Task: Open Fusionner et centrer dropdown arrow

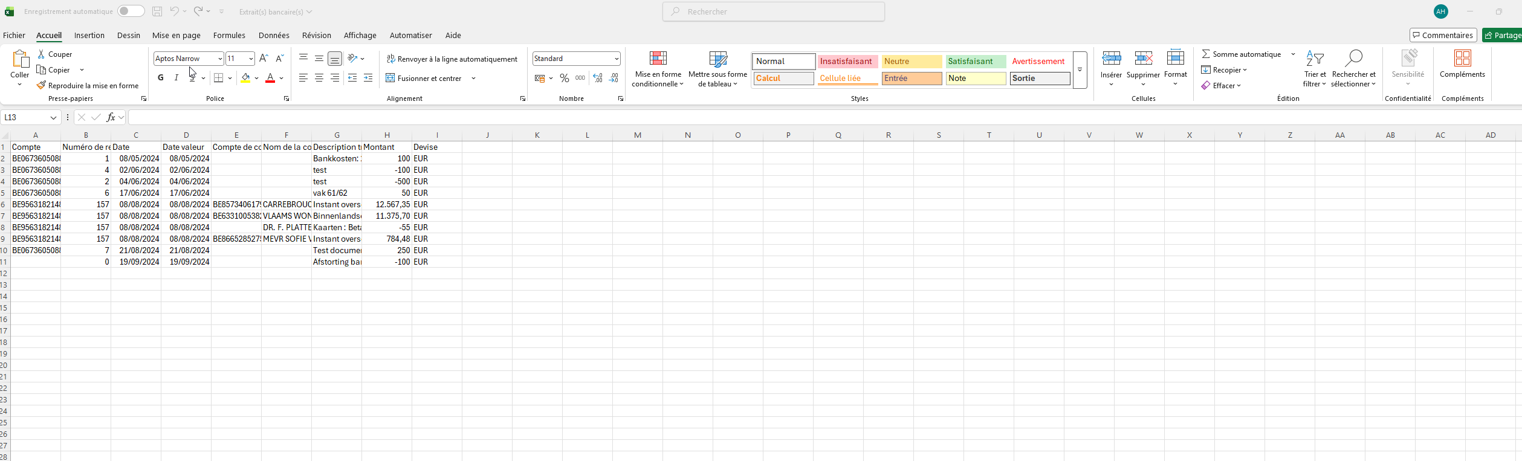Action: 473,79
